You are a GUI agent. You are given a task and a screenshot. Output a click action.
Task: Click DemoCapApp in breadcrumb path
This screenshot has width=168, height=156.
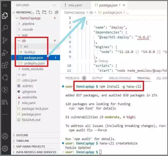pyautogui.click(x=75, y=13)
